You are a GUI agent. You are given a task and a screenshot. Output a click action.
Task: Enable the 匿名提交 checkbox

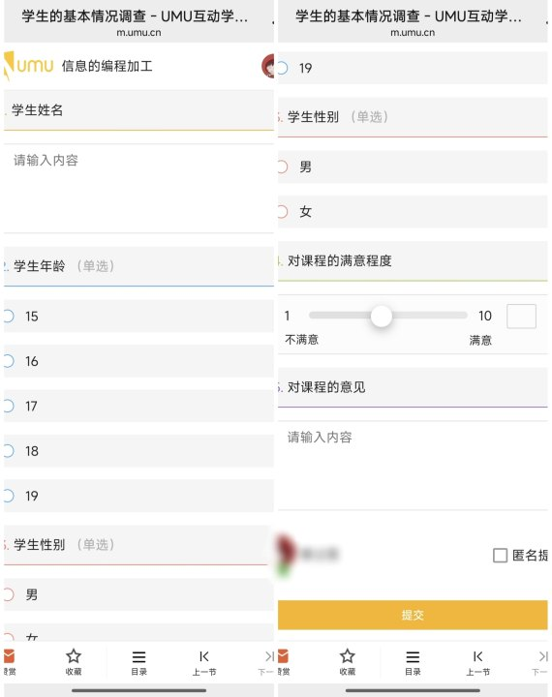tap(500, 556)
